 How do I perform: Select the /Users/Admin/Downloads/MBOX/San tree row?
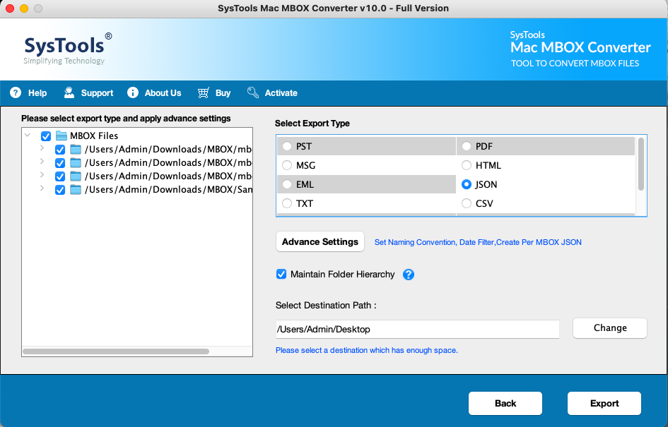pyautogui.click(x=168, y=190)
